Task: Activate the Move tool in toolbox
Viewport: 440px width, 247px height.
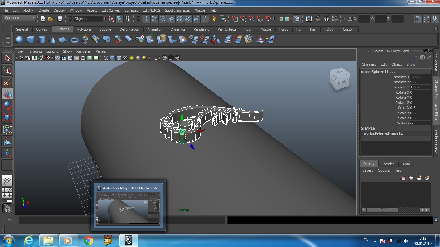Action: (x=7, y=94)
